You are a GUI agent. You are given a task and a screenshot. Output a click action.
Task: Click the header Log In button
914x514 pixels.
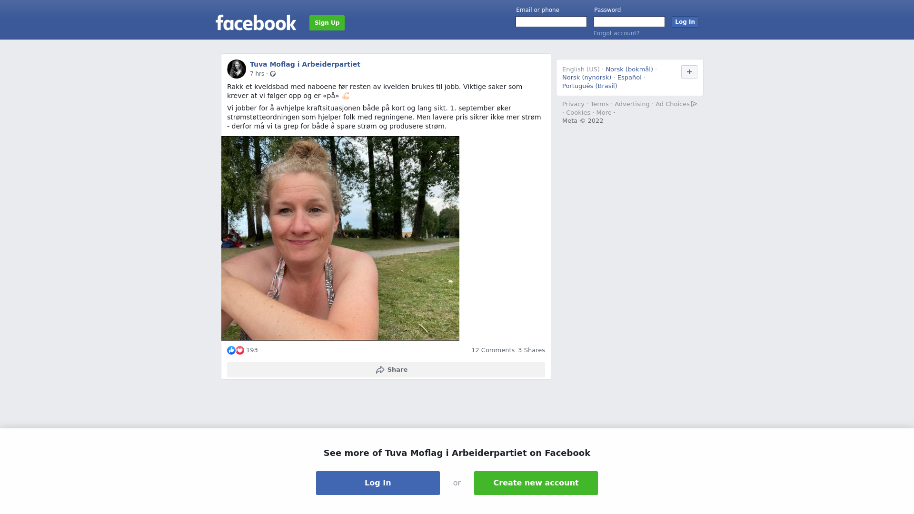(685, 22)
